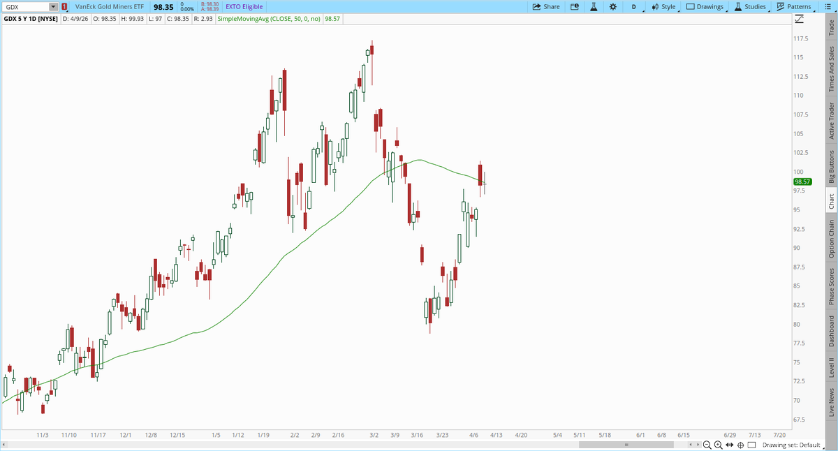The image size is (838, 451).
Task: Open the Drawing set: Default dropdown
Action: (794, 445)
